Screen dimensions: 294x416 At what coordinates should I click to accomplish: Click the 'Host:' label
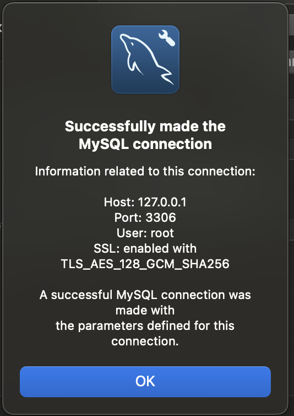click(x=119, y=202)
